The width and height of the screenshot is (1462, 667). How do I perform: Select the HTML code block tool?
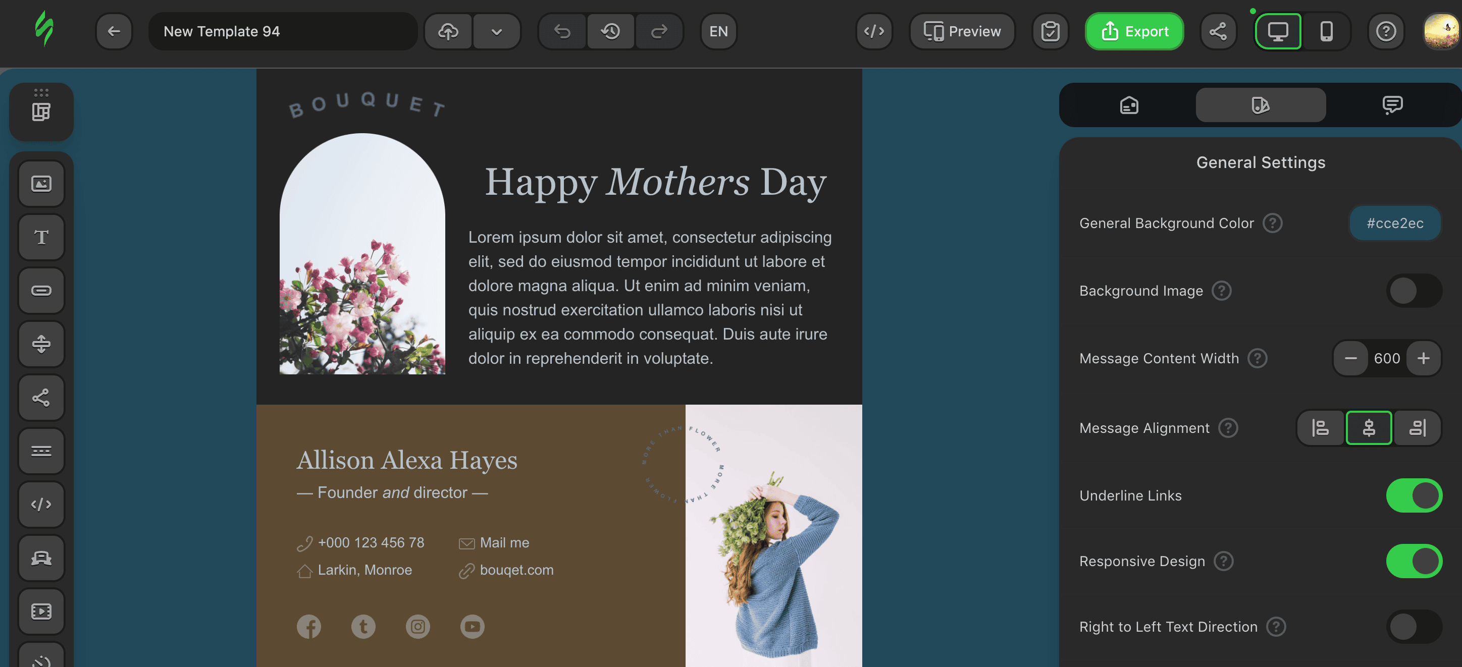click(41, 504)
